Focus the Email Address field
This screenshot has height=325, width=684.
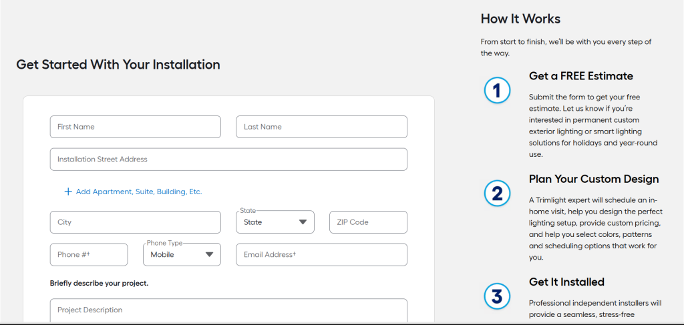[x=321, y=255]
